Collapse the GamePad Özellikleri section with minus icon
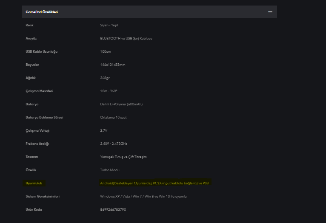The height and width of the screenshot is (223, 326). 270,12
